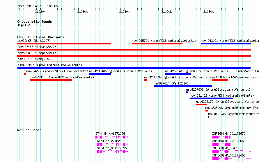Open the STX4|NM_001272096 transcript glyph

pyautogui.click(x=112, y=137)
